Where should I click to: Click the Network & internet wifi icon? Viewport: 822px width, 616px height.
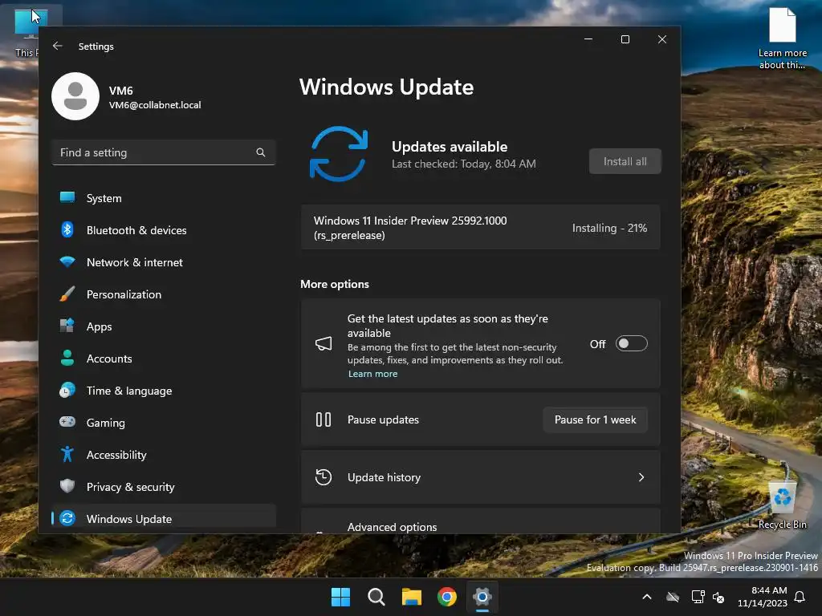[67, 261]
